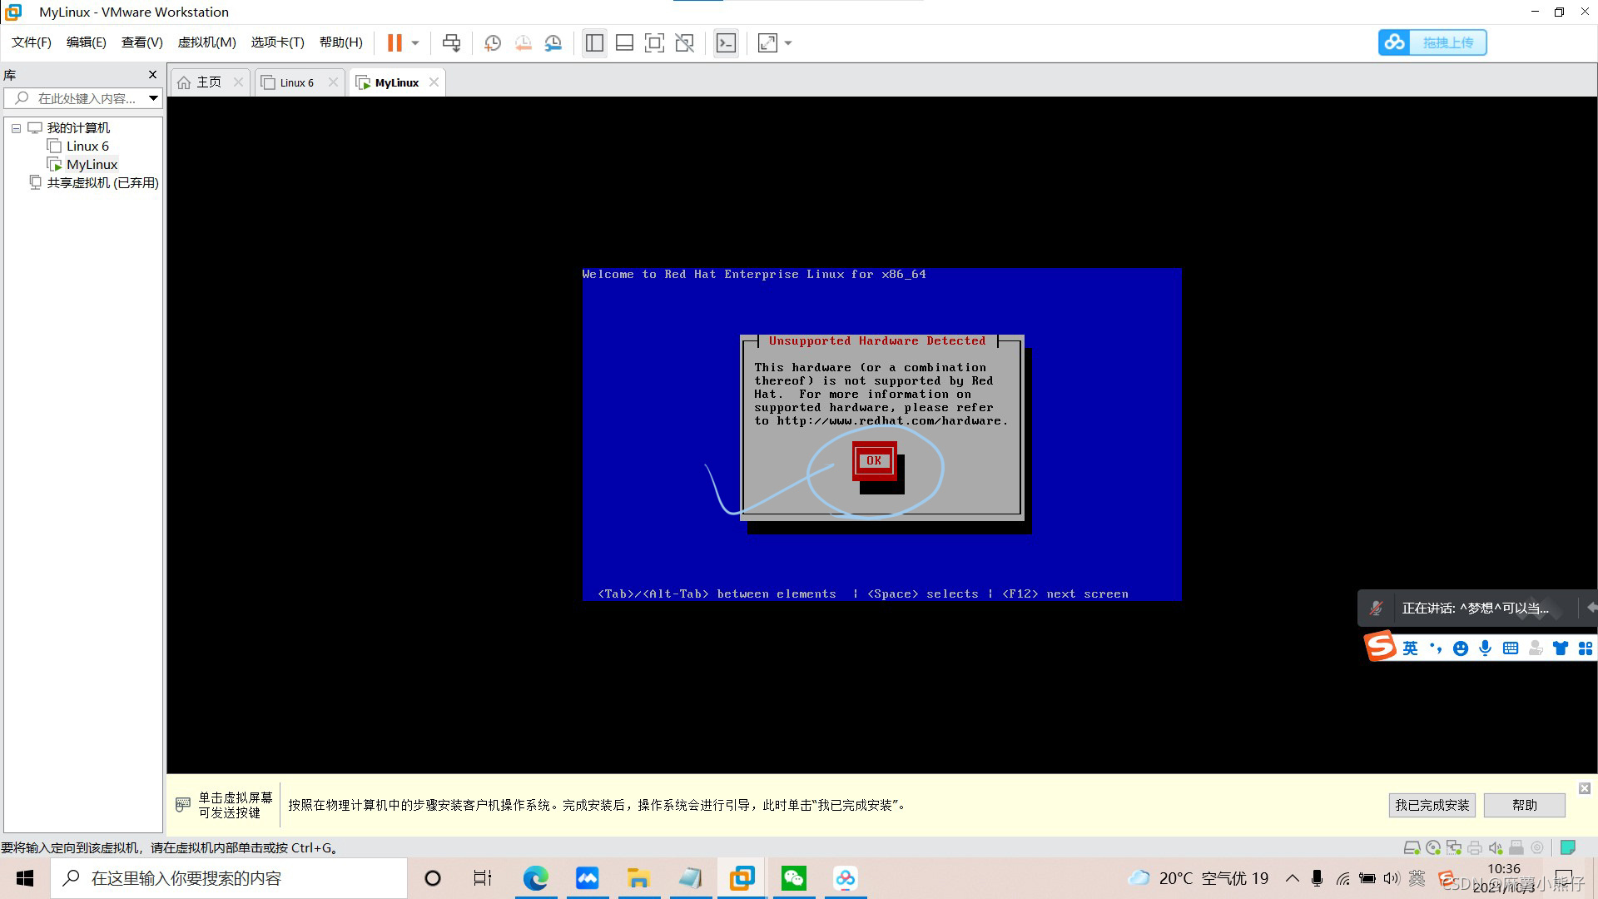Pause the virtual machine with orange button
This screenshot has width=1598, height=899.
pos(395,42)
